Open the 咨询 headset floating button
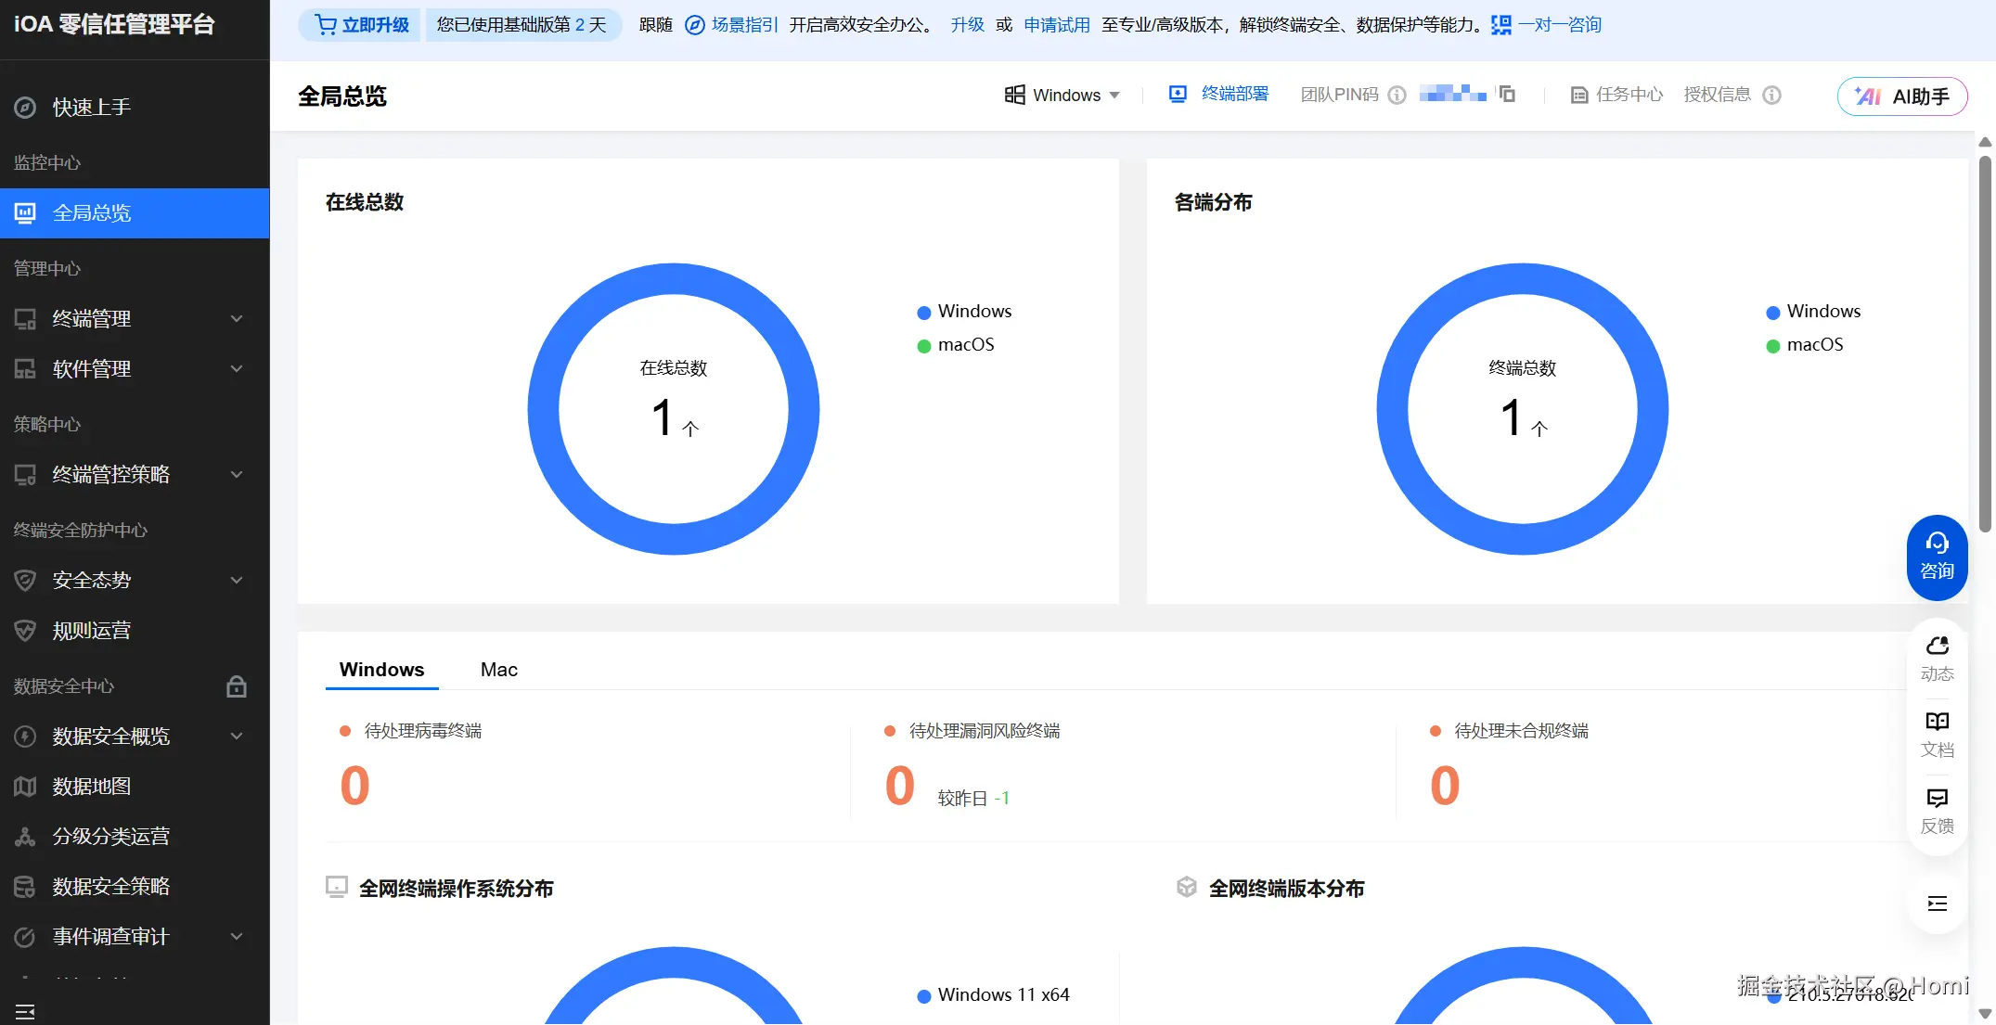Image resolution: width=1996 pixels, height=1025 pixels. (1937, 557)
